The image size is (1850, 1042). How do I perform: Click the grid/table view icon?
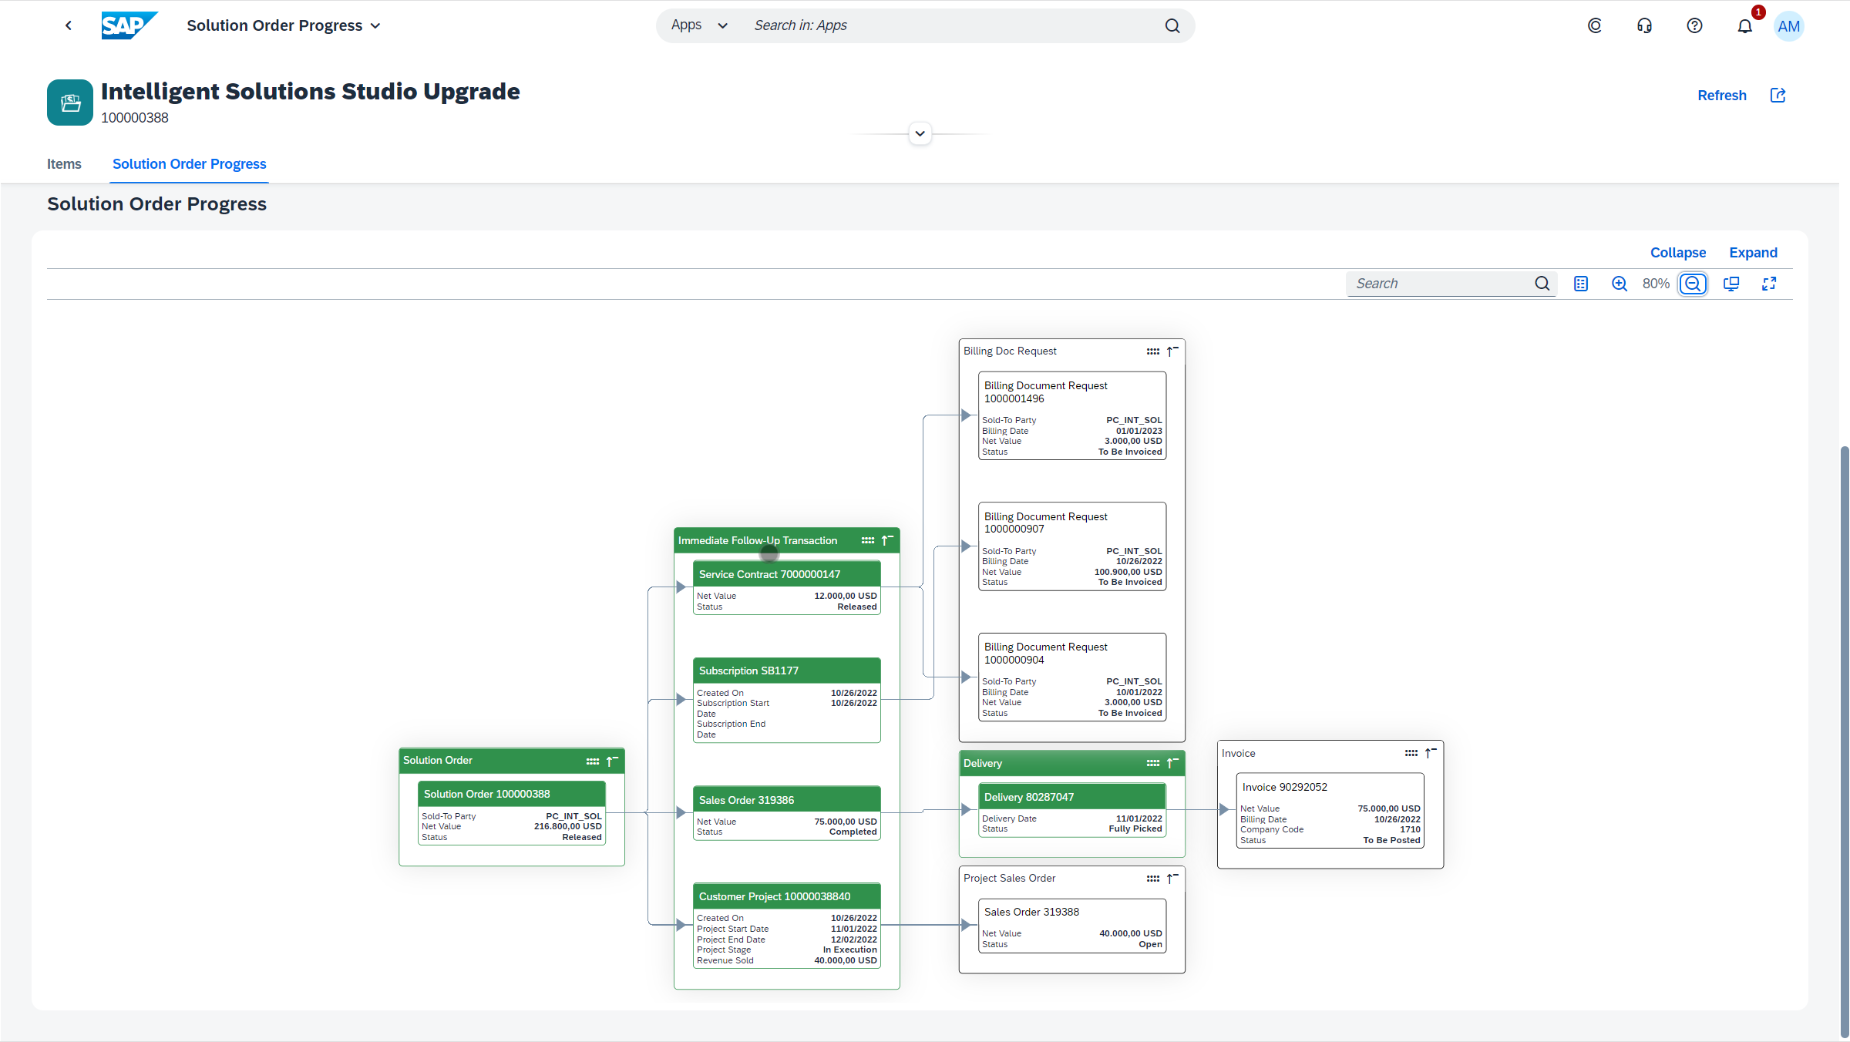click(1582, 284)
